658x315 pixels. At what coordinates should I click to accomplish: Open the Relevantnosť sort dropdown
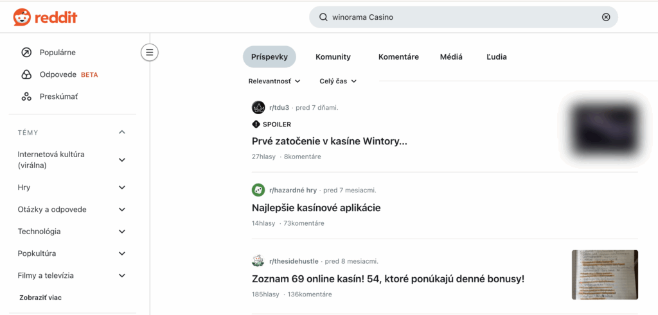274,81
